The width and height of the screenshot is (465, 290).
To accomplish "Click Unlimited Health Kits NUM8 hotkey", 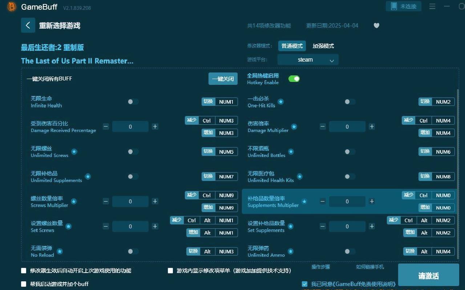I will click(x=437, y=177).
